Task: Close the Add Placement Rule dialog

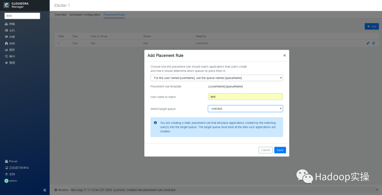Action: 284,55
